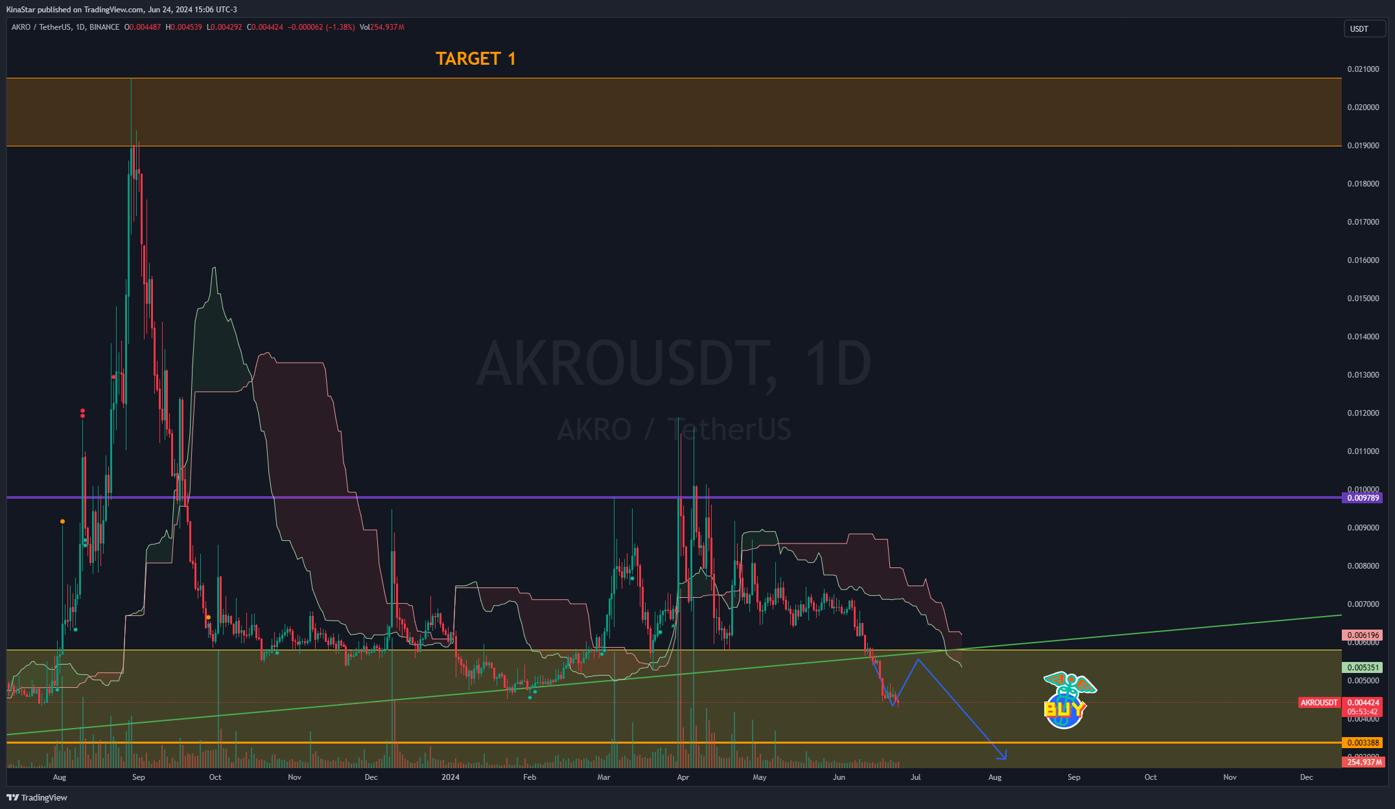Click the high value H0.004539

pyautogui.click(x=183, y=27)
